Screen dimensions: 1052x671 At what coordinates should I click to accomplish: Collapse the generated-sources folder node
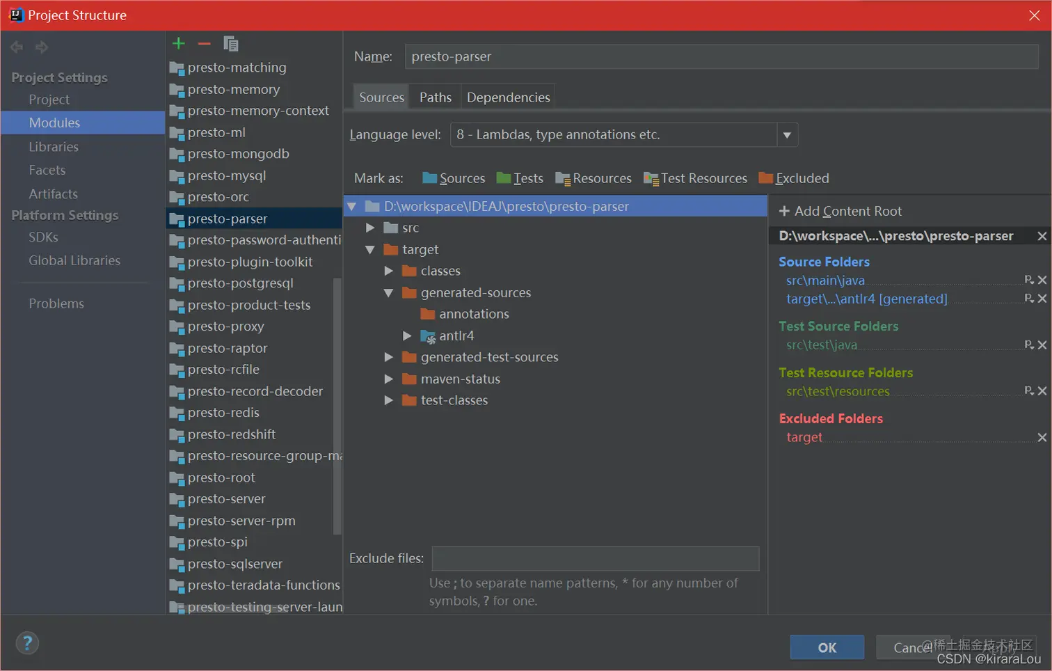tap(389, 293)
